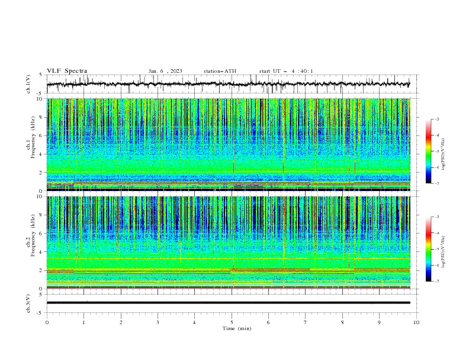Click time axis tick label '5'
469x362 pixels.
(x=232, y=322)
